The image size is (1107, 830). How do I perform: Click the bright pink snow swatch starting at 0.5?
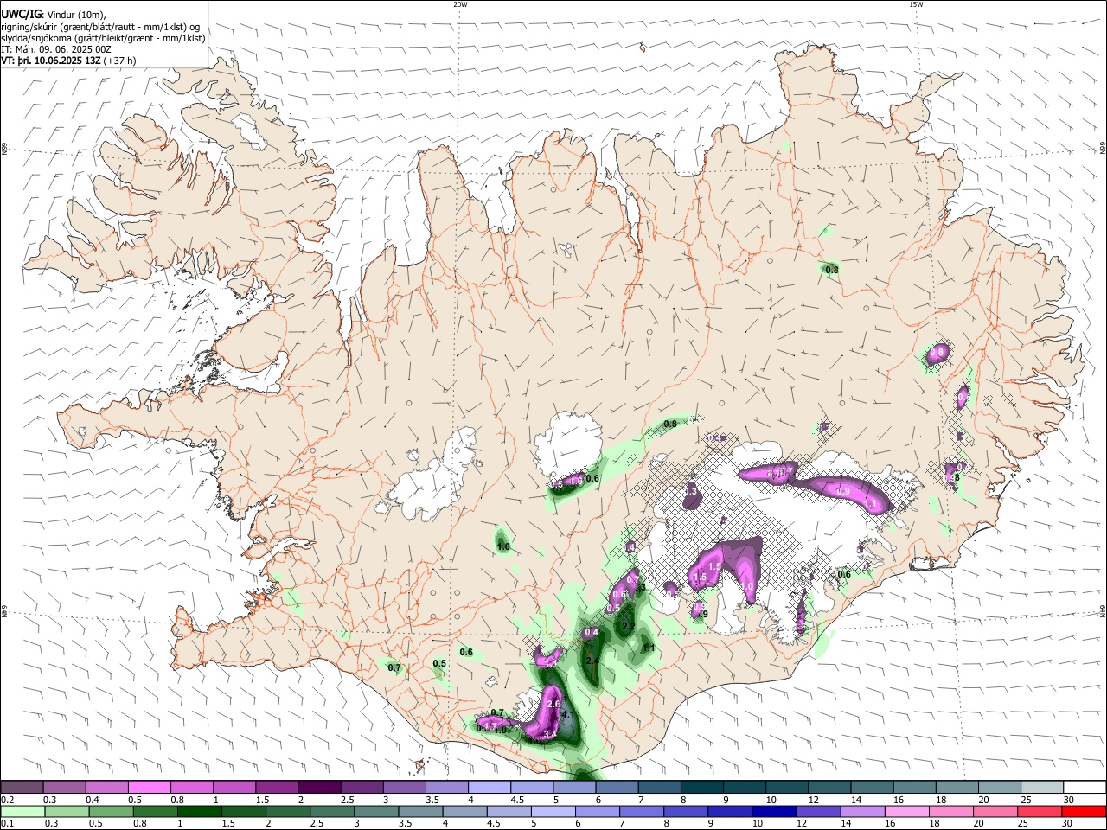tap(149, 788)
